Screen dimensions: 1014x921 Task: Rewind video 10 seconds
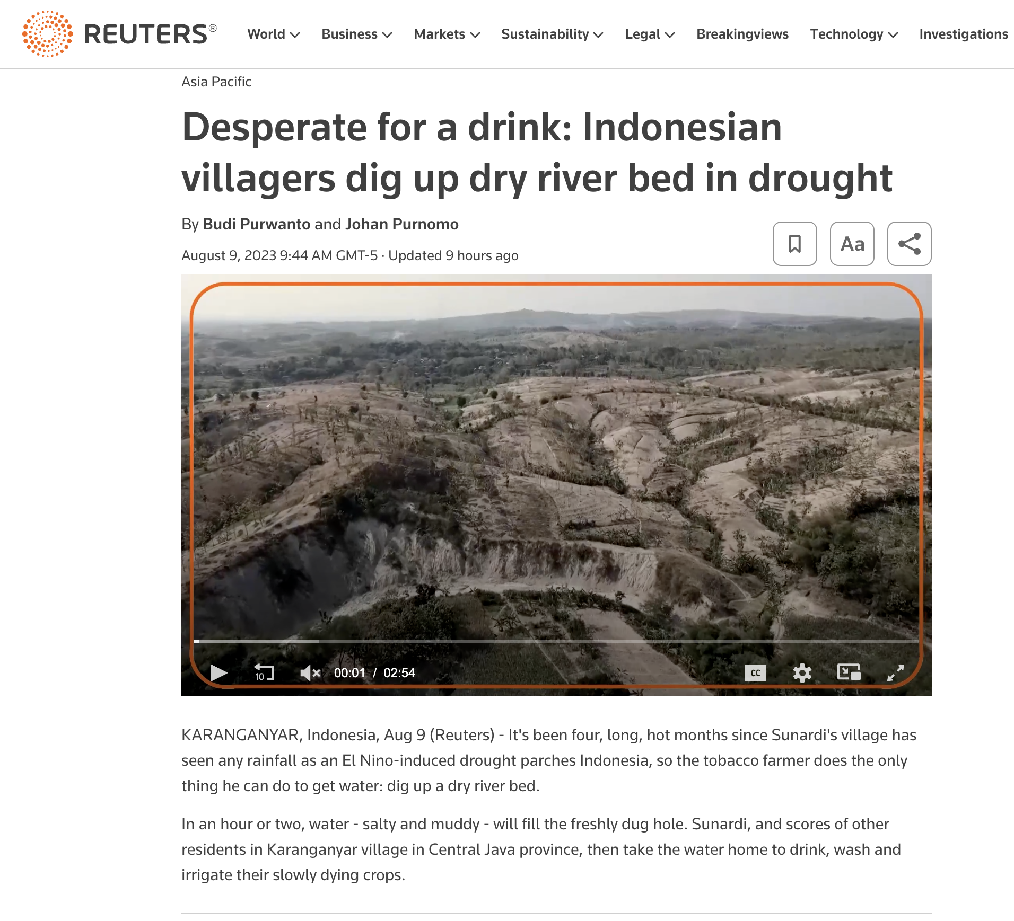(x=264, y=673)
